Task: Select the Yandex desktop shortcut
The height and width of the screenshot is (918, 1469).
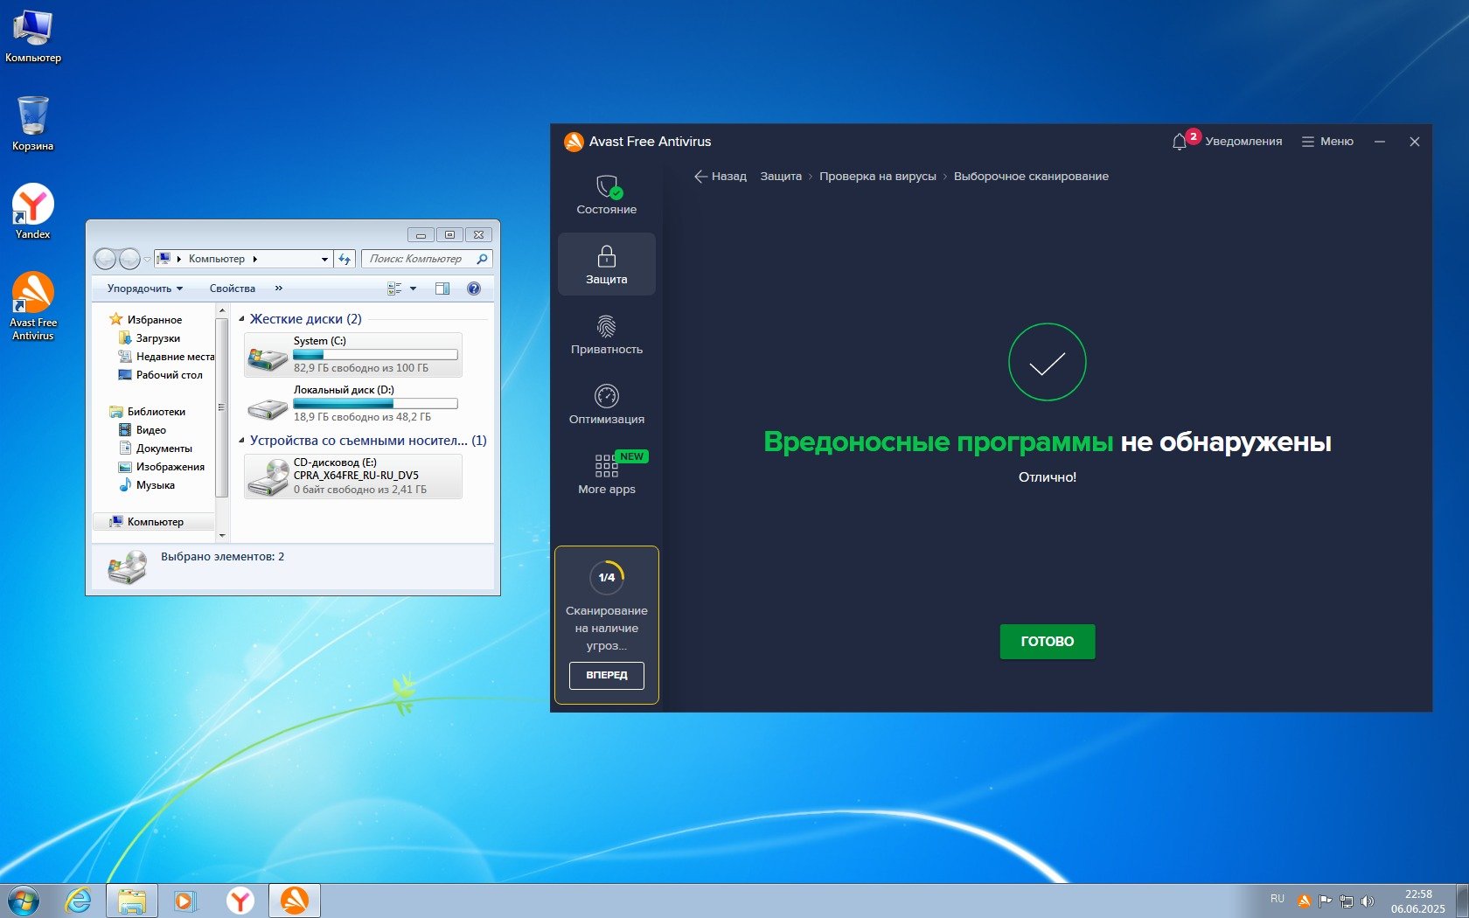Action: [x=33, y=212]
